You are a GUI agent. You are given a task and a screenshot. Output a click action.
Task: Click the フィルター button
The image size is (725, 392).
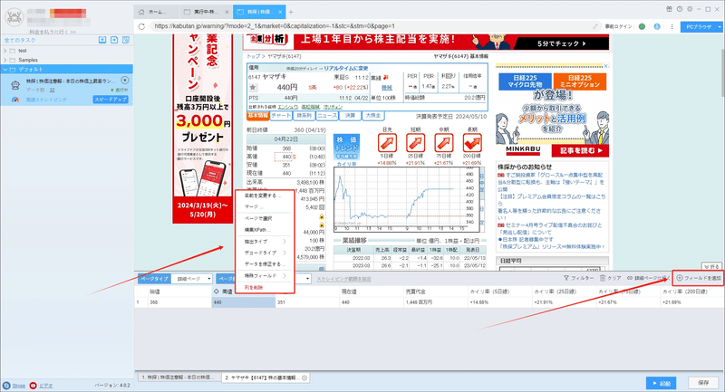578,279
